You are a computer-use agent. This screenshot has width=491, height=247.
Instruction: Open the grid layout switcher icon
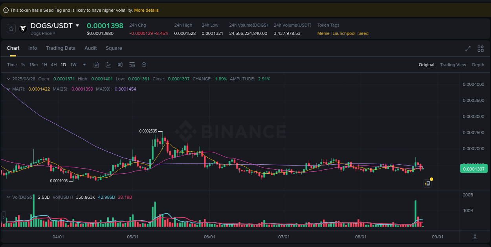[x=480, y=49]
